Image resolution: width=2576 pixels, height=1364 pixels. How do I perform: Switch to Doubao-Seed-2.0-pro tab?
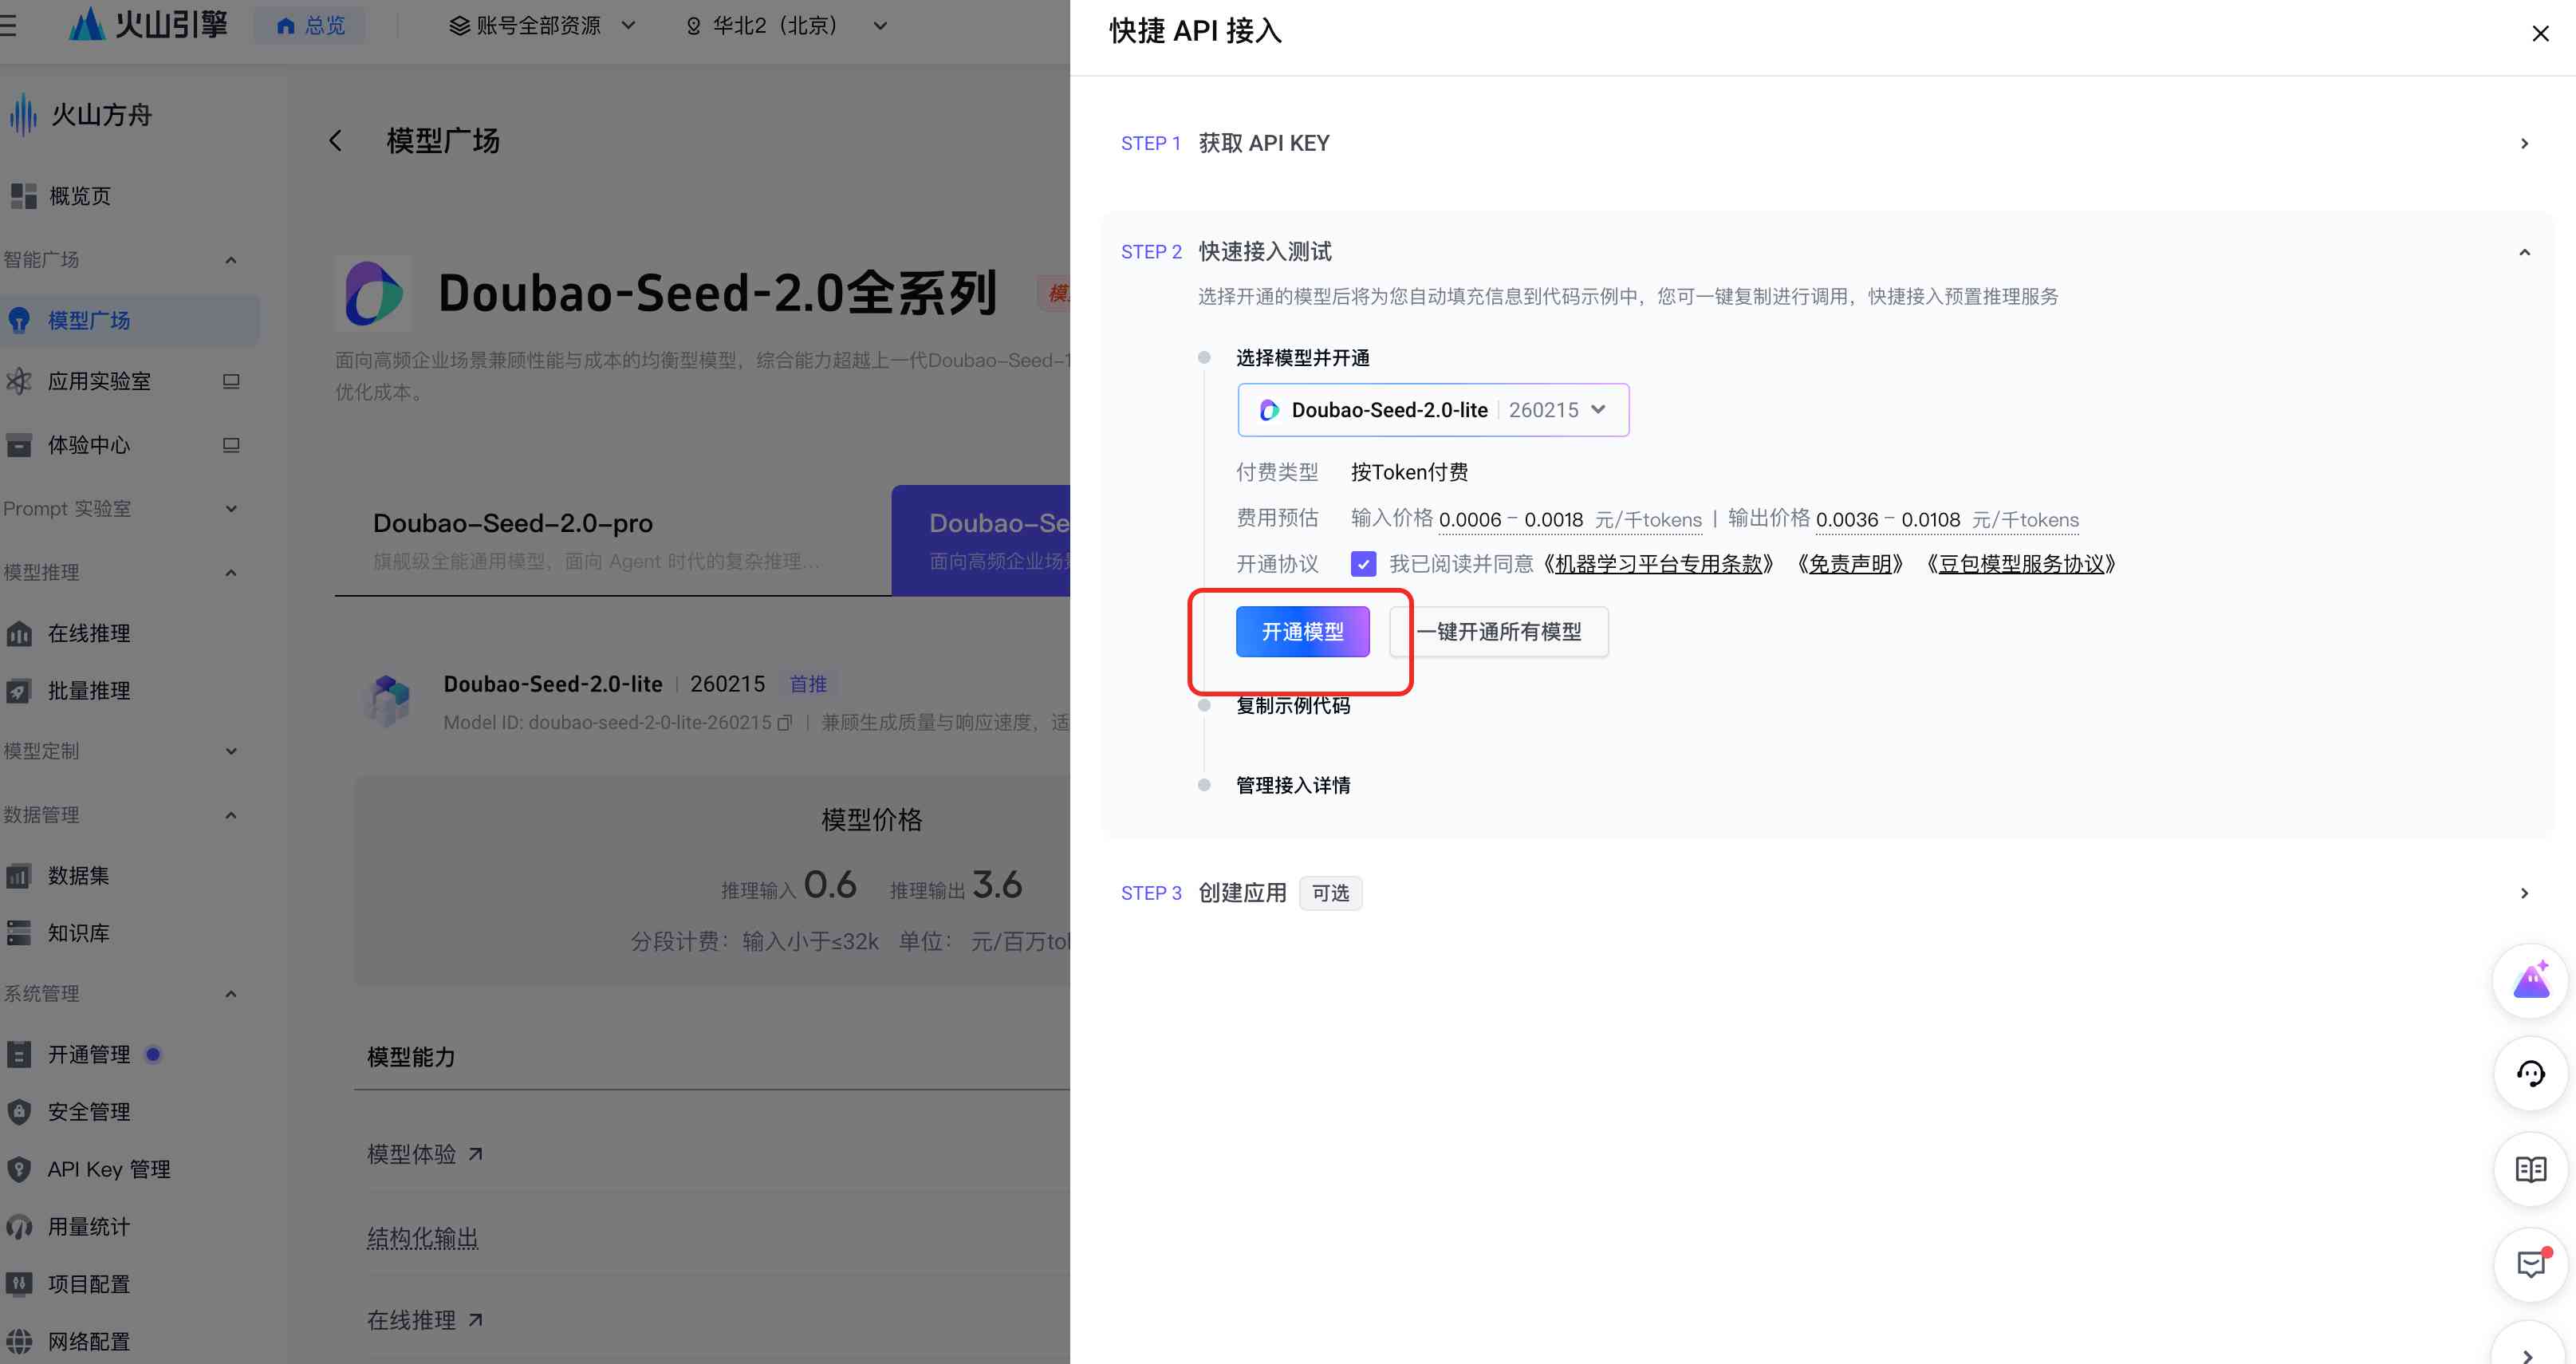point(613,540)
